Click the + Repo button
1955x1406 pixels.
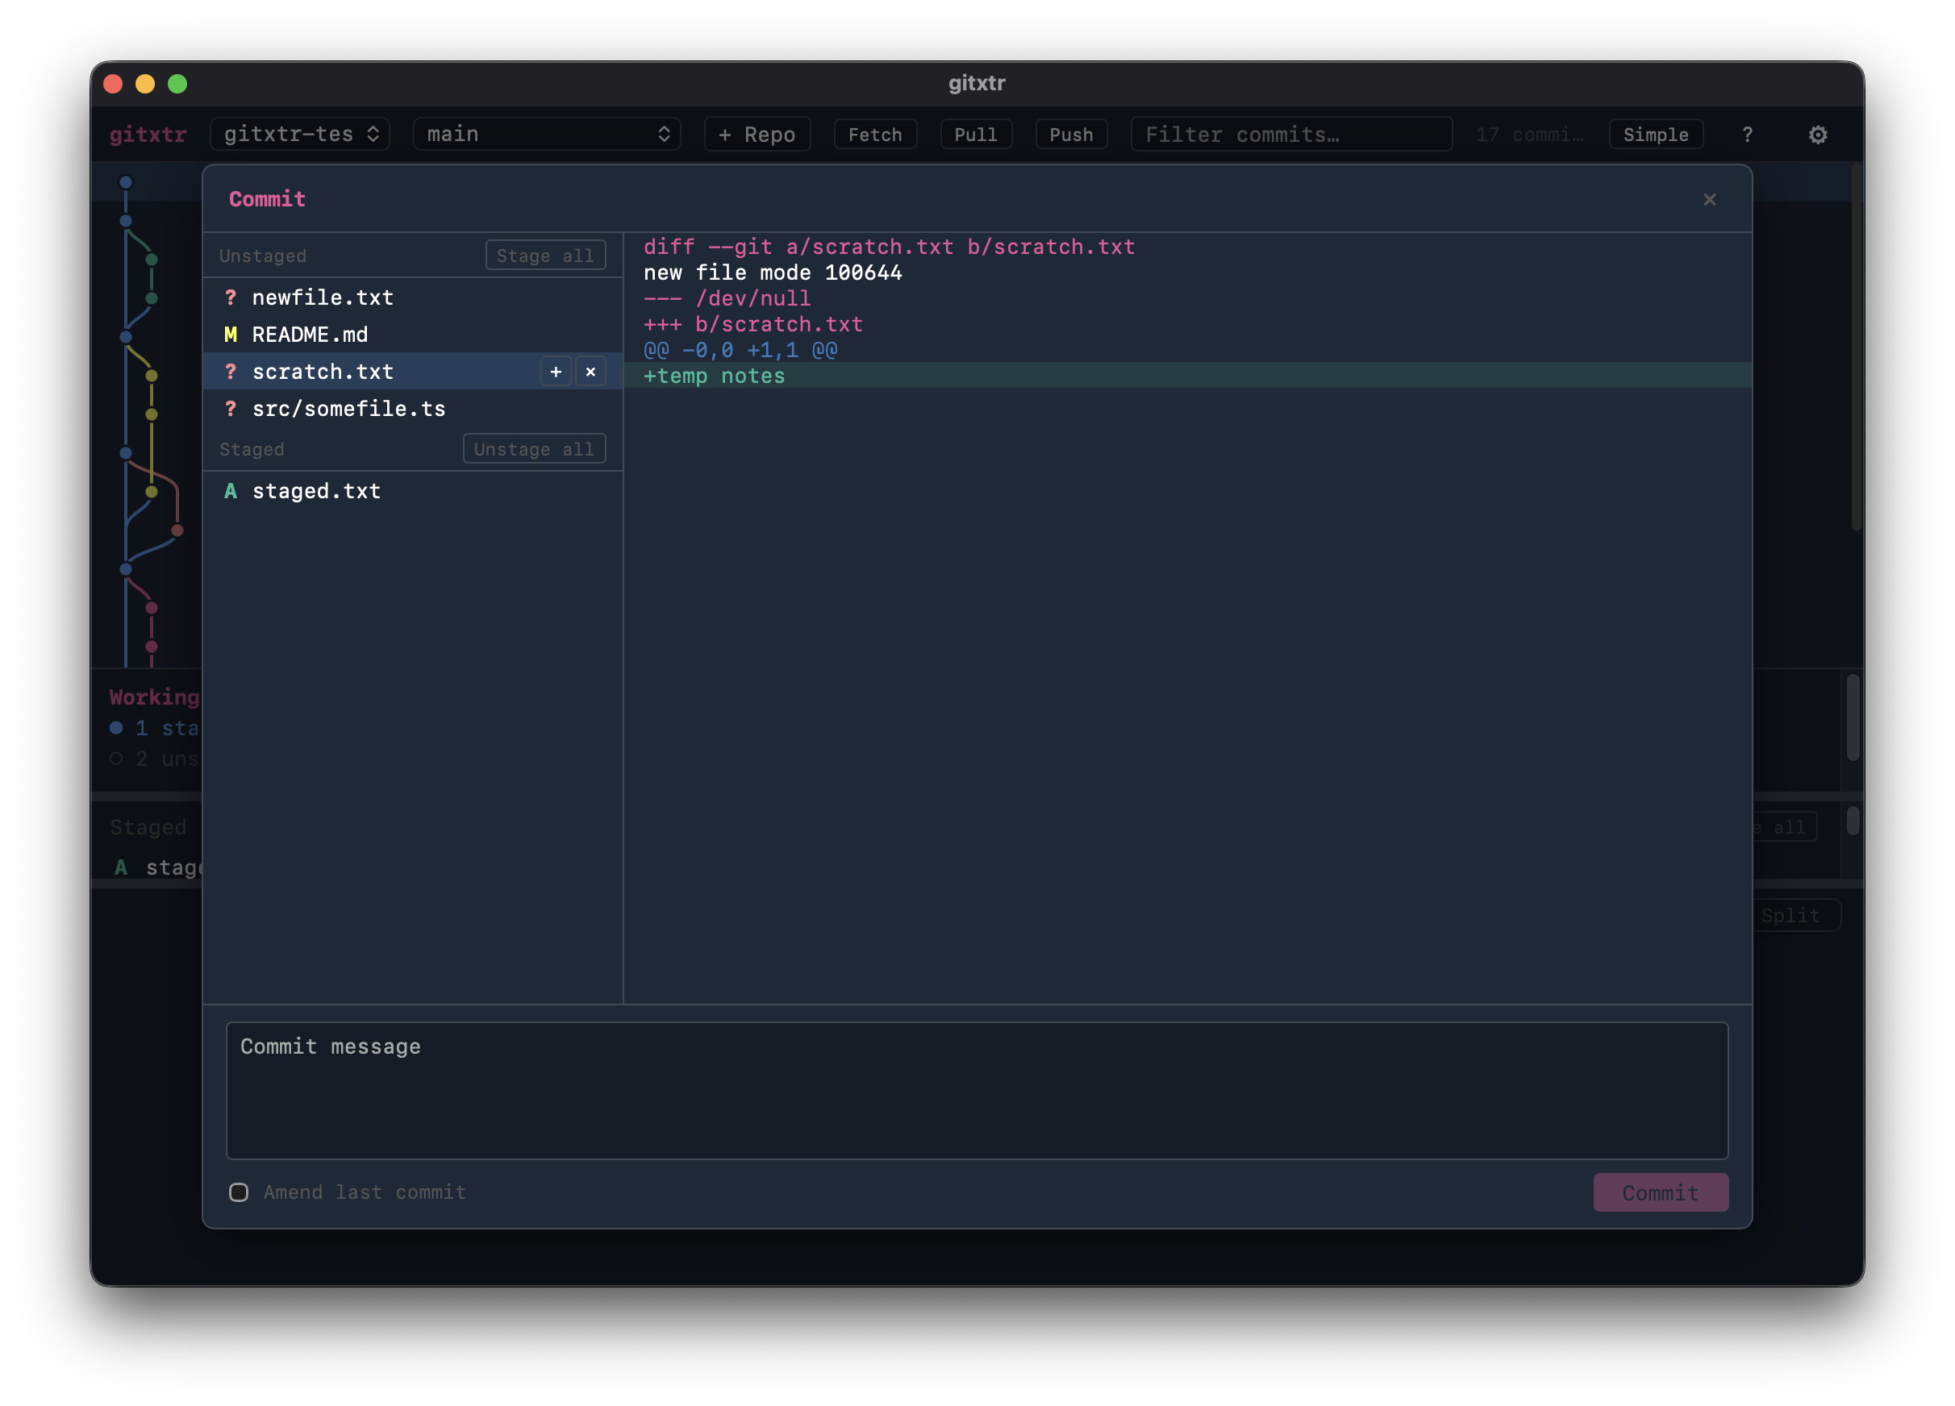(x=757, y=135)
